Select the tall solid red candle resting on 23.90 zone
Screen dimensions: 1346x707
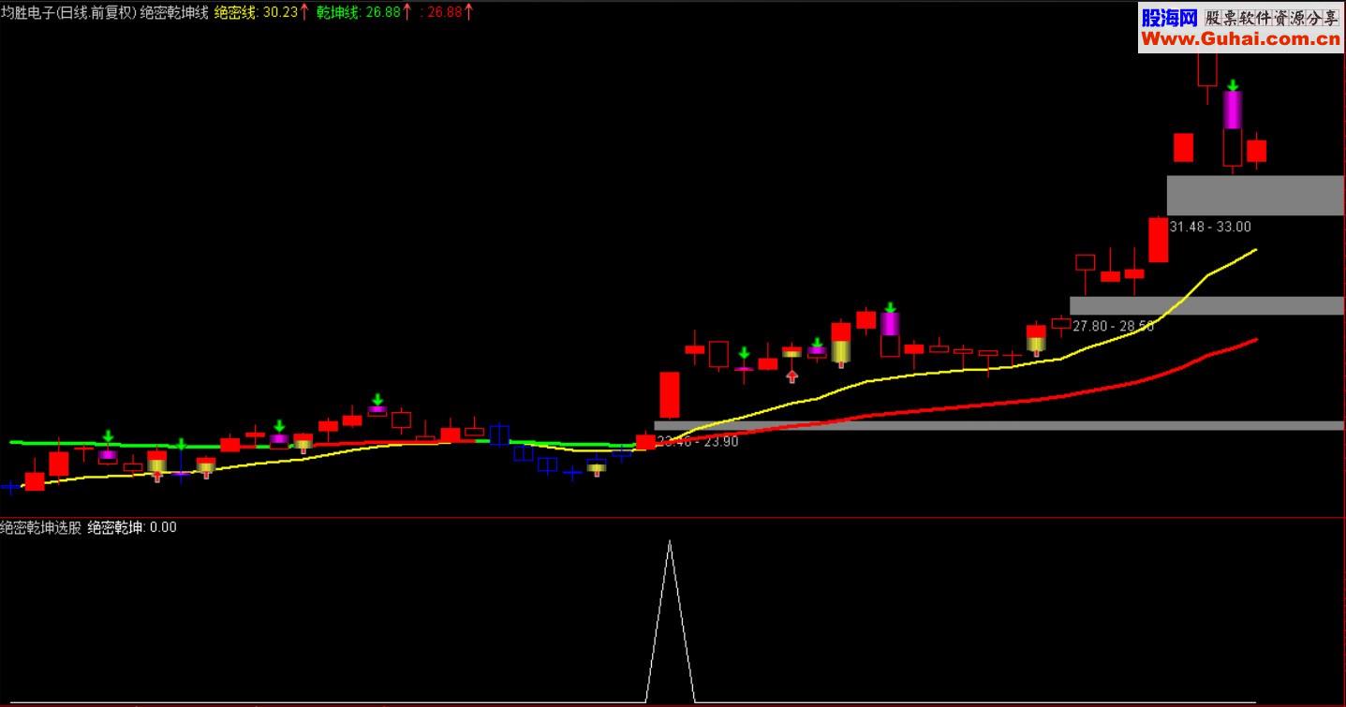[x=670, y=394]
